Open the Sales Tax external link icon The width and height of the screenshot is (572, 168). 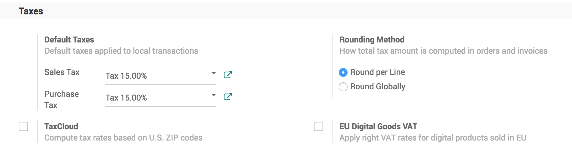coord(228,75)
